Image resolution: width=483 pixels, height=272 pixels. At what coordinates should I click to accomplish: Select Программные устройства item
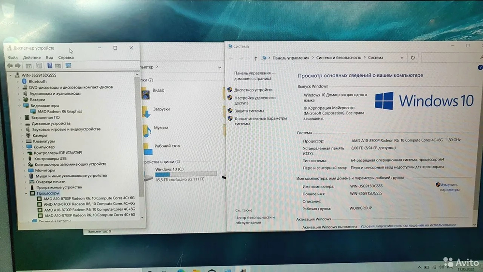59,187
